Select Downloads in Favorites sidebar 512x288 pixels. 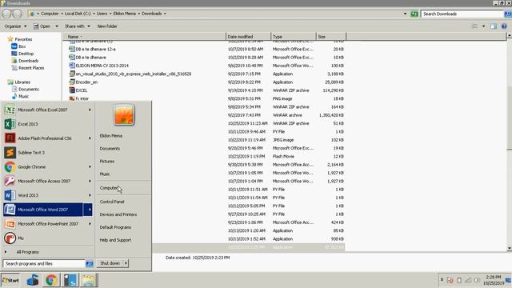[x=25, y=61]
